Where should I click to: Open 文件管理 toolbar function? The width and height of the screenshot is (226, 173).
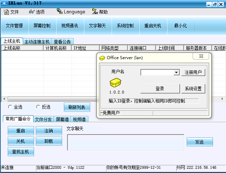(14, 26)
